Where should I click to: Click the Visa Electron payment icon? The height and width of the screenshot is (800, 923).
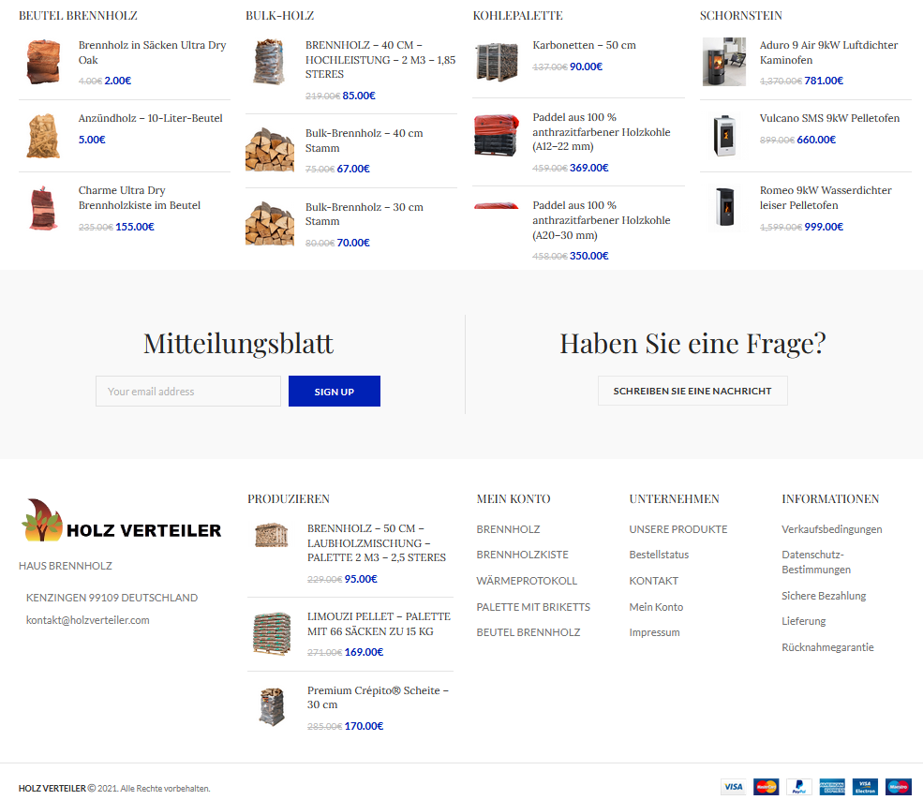865,787
